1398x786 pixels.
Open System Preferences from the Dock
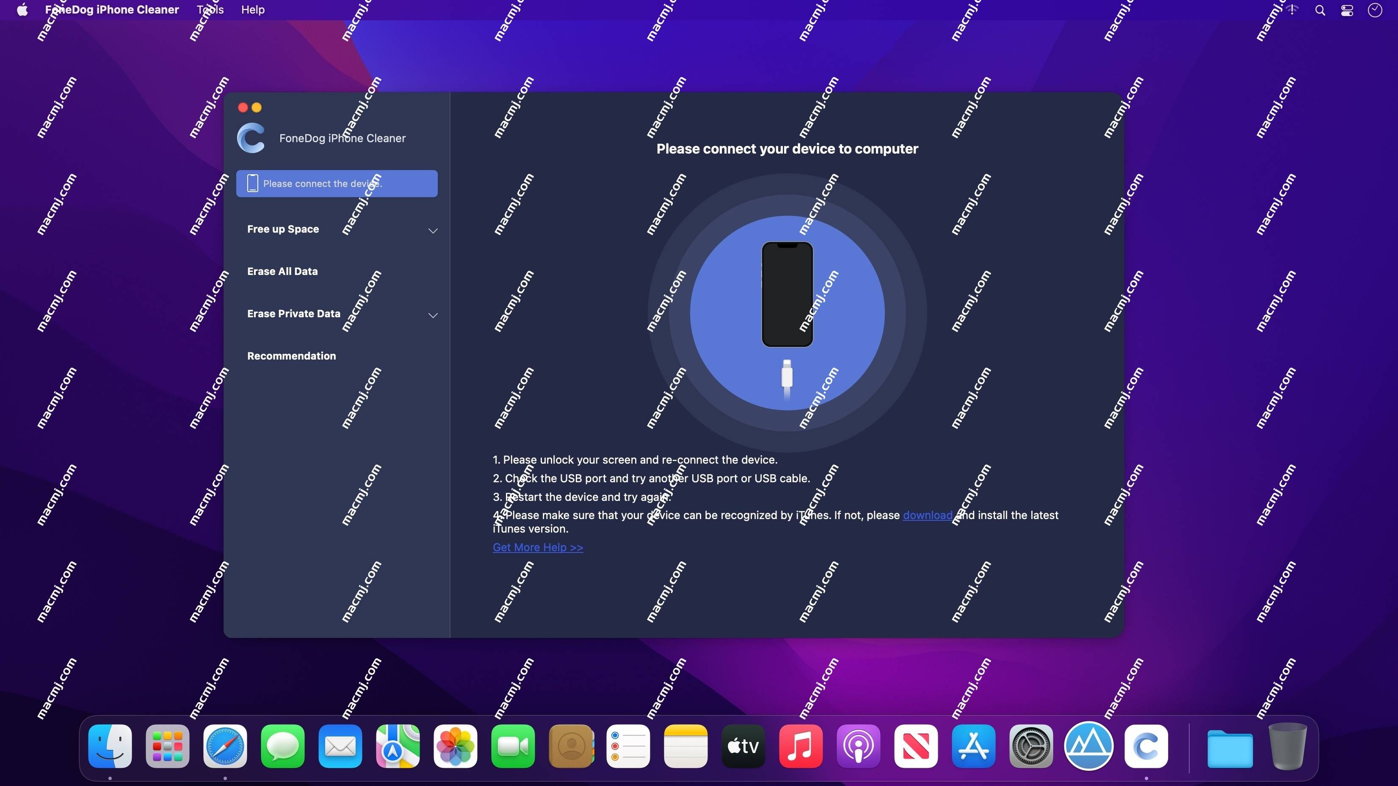click(1031, 746)
